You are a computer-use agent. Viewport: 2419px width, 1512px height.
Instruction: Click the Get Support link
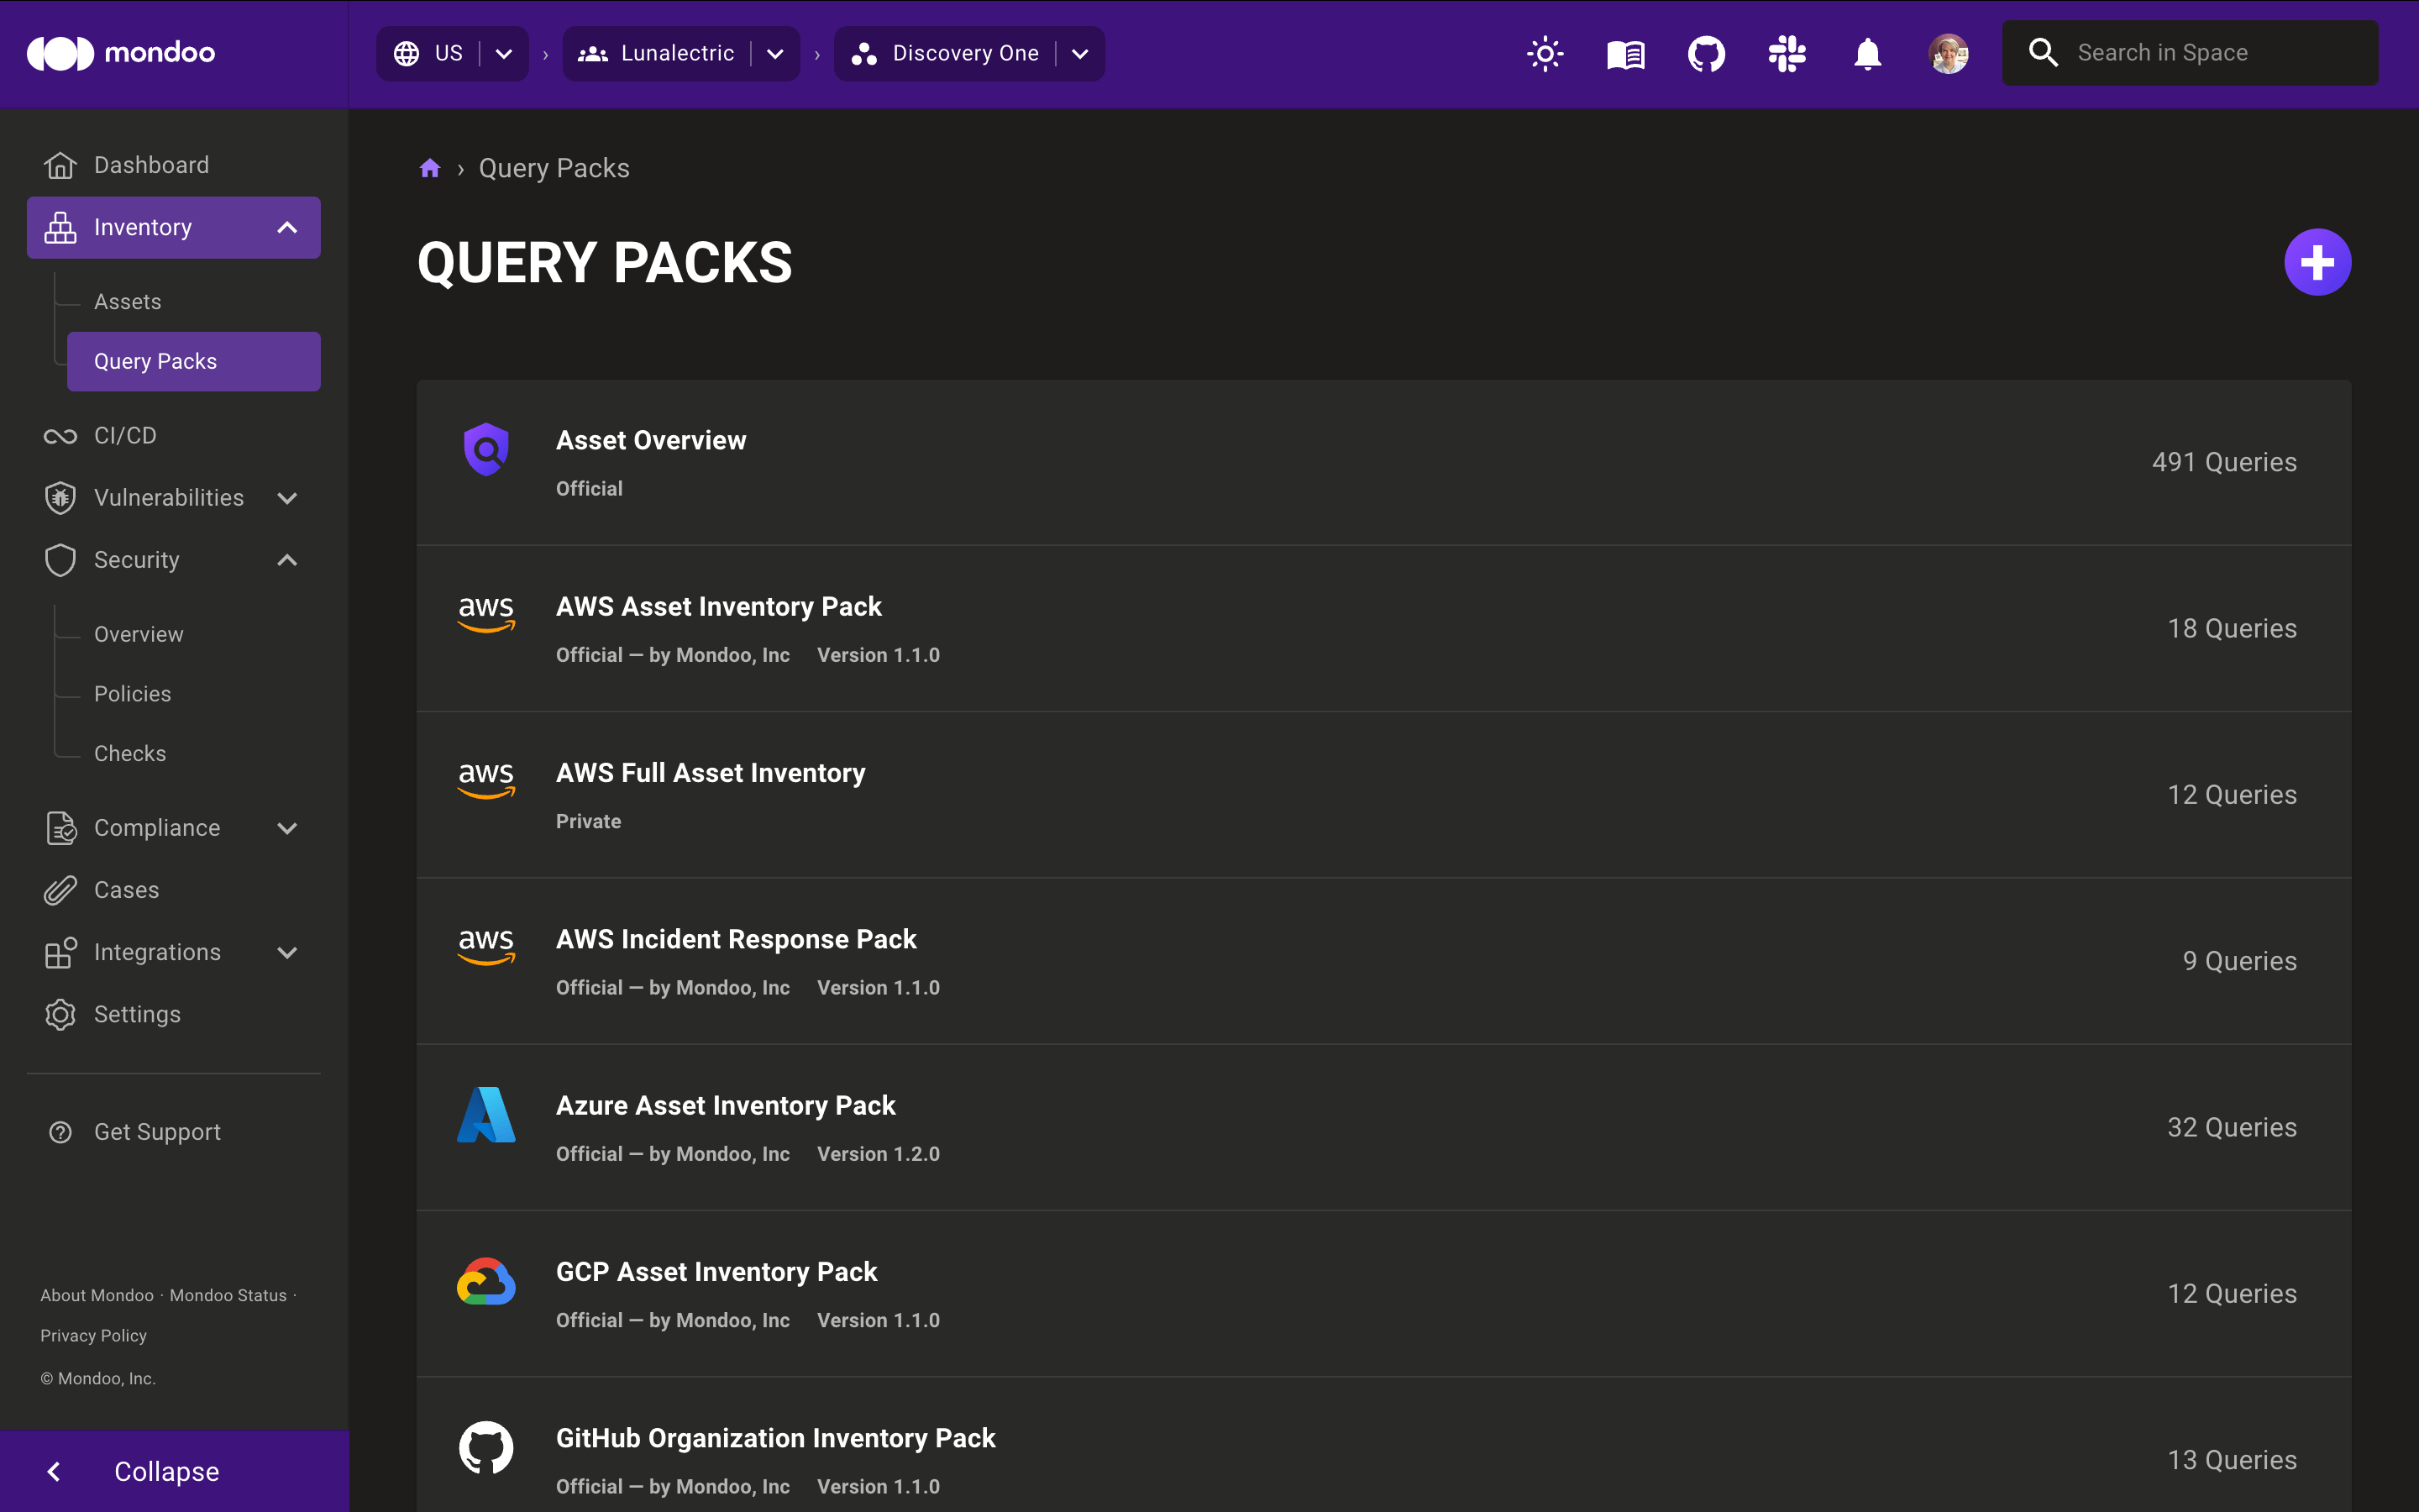pos(159,1131)
